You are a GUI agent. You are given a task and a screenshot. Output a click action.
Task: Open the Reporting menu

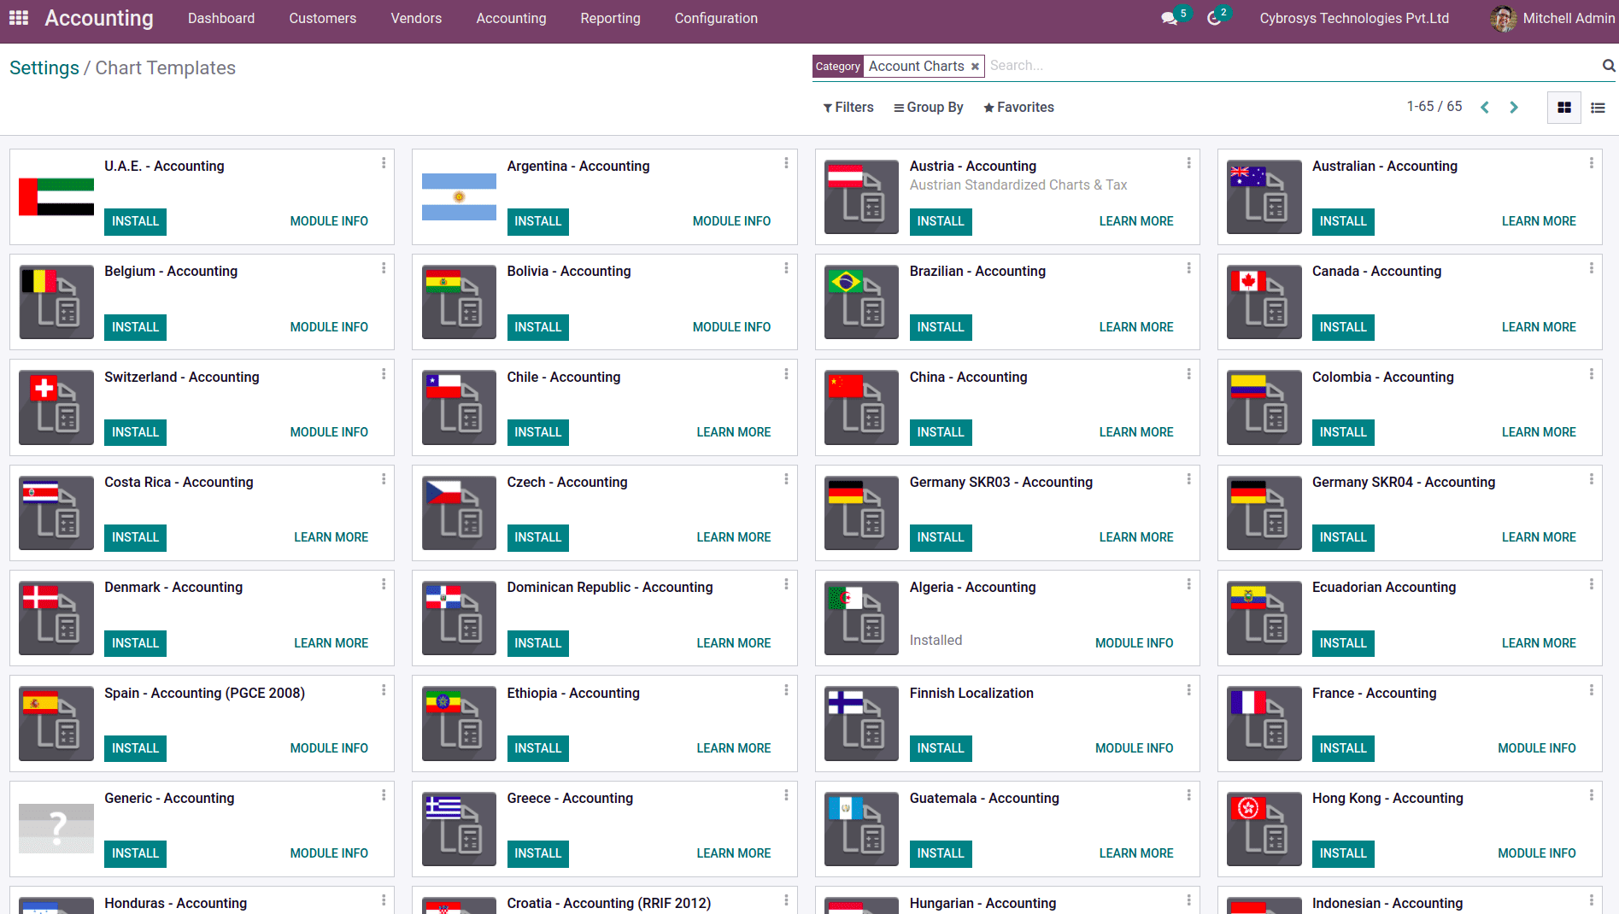610,18
